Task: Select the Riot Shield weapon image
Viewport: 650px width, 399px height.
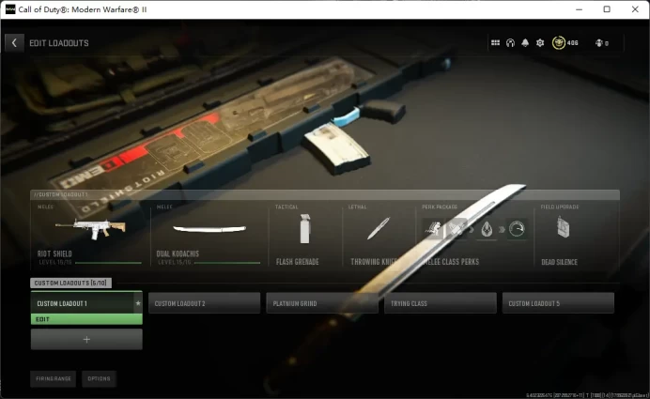Action: (x=90, y=228)
